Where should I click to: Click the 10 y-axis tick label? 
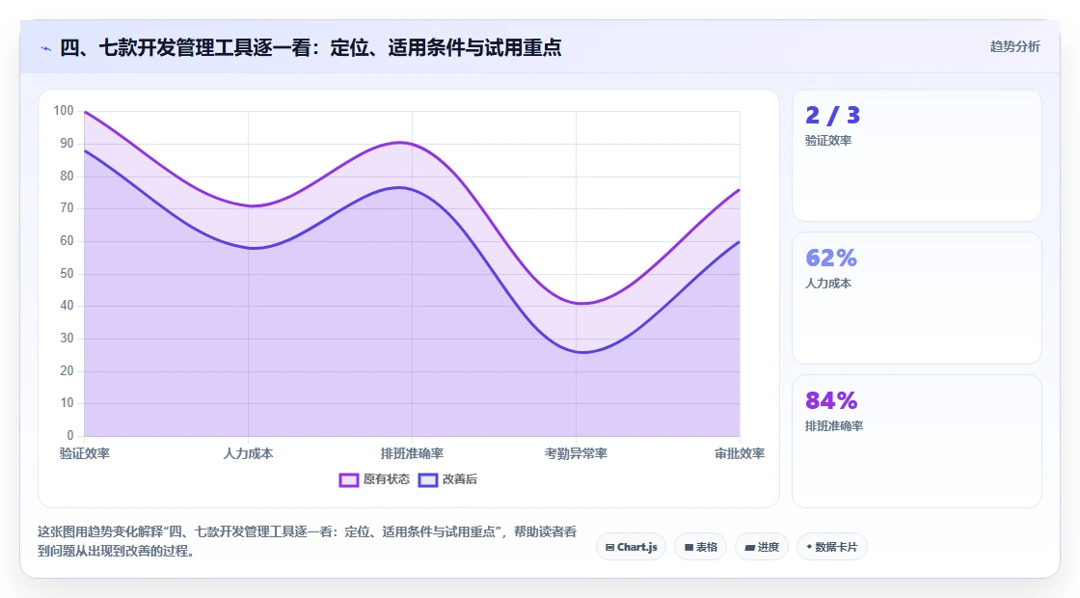67,403
